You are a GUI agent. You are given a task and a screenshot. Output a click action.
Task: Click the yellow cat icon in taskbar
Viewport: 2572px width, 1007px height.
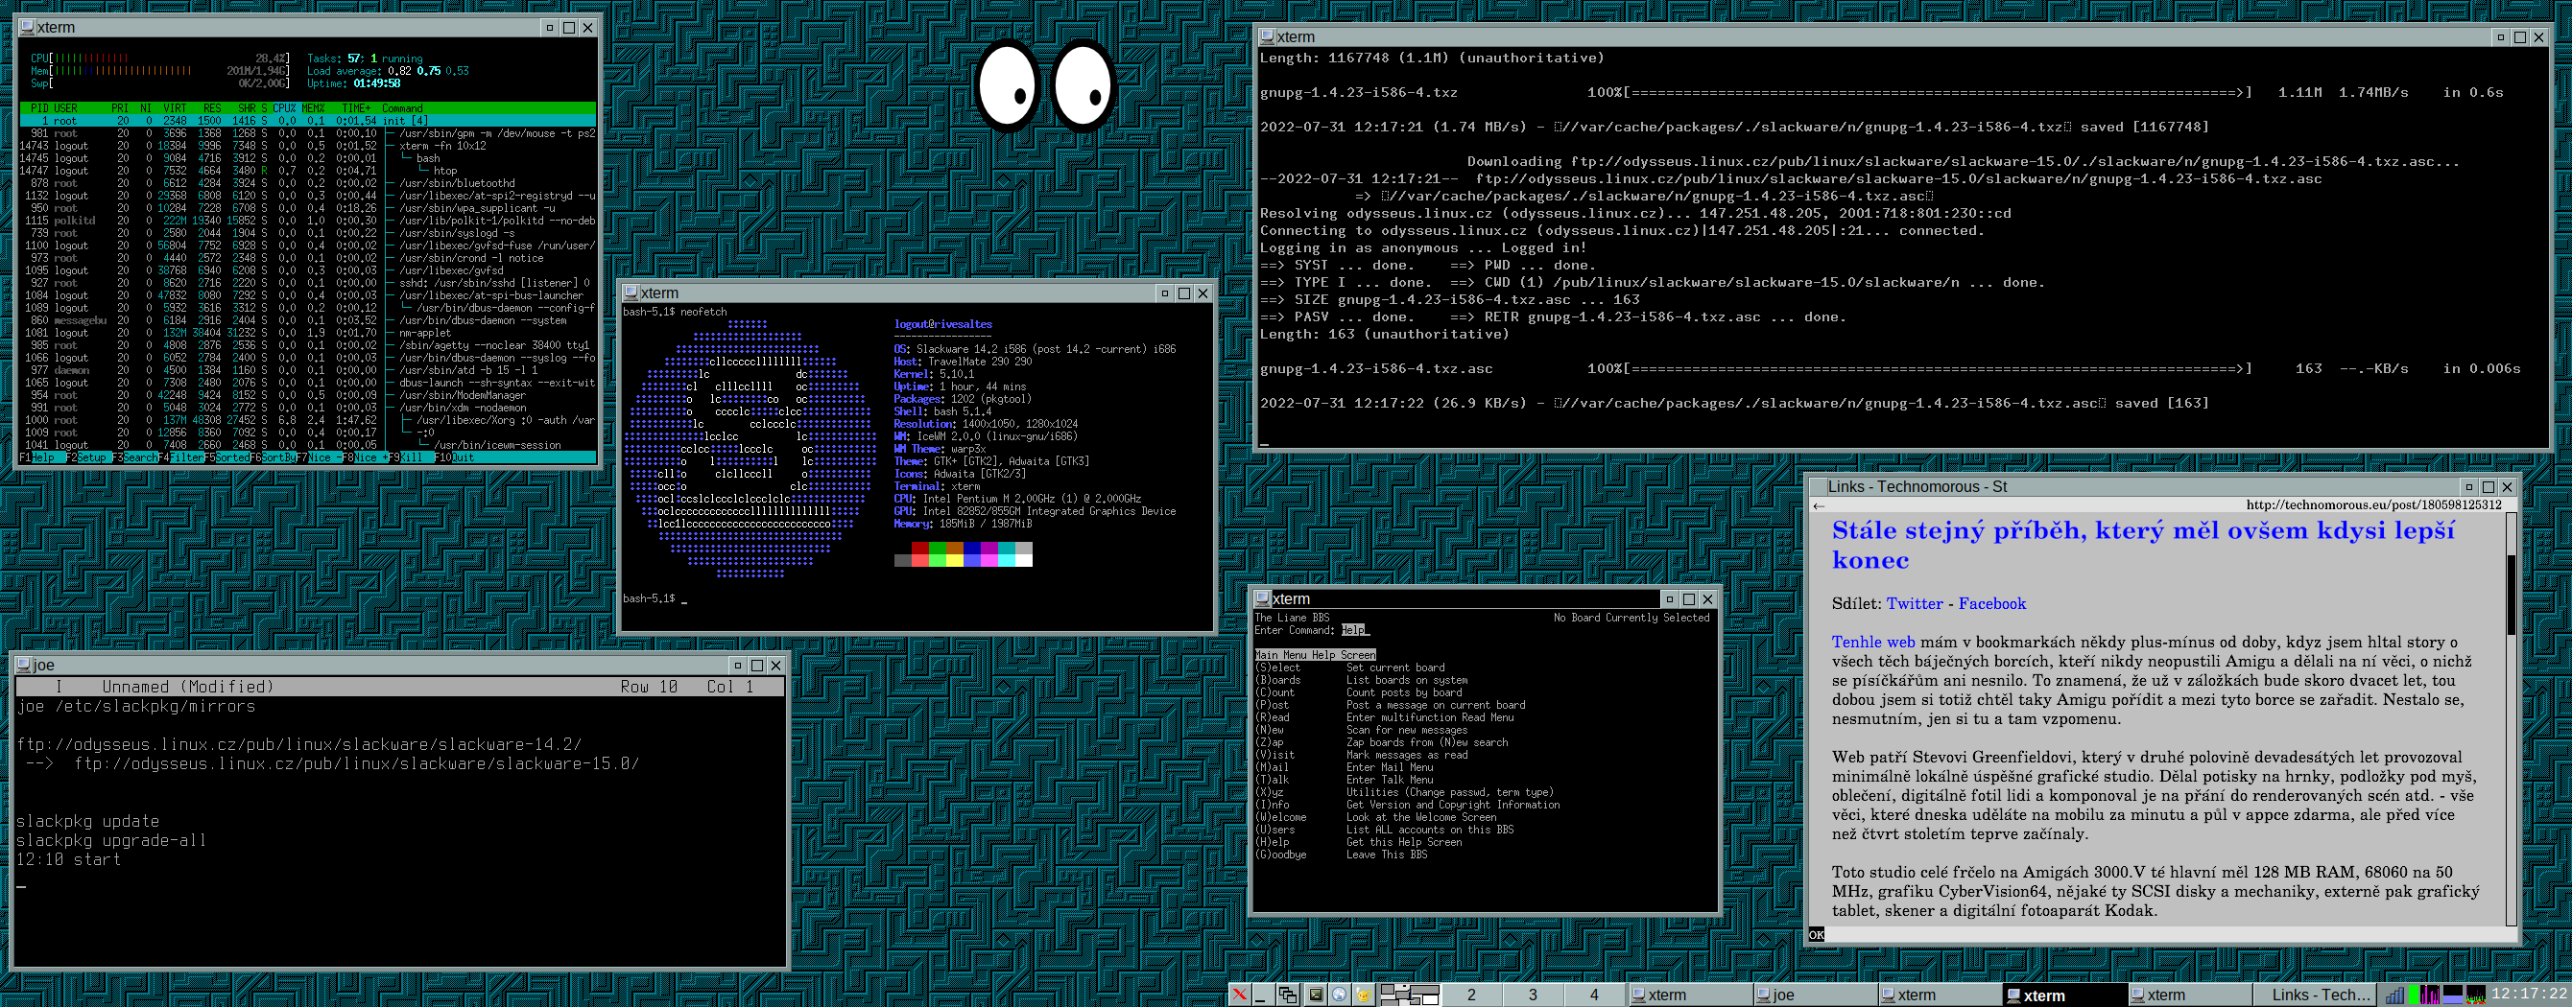(1363, 994)
